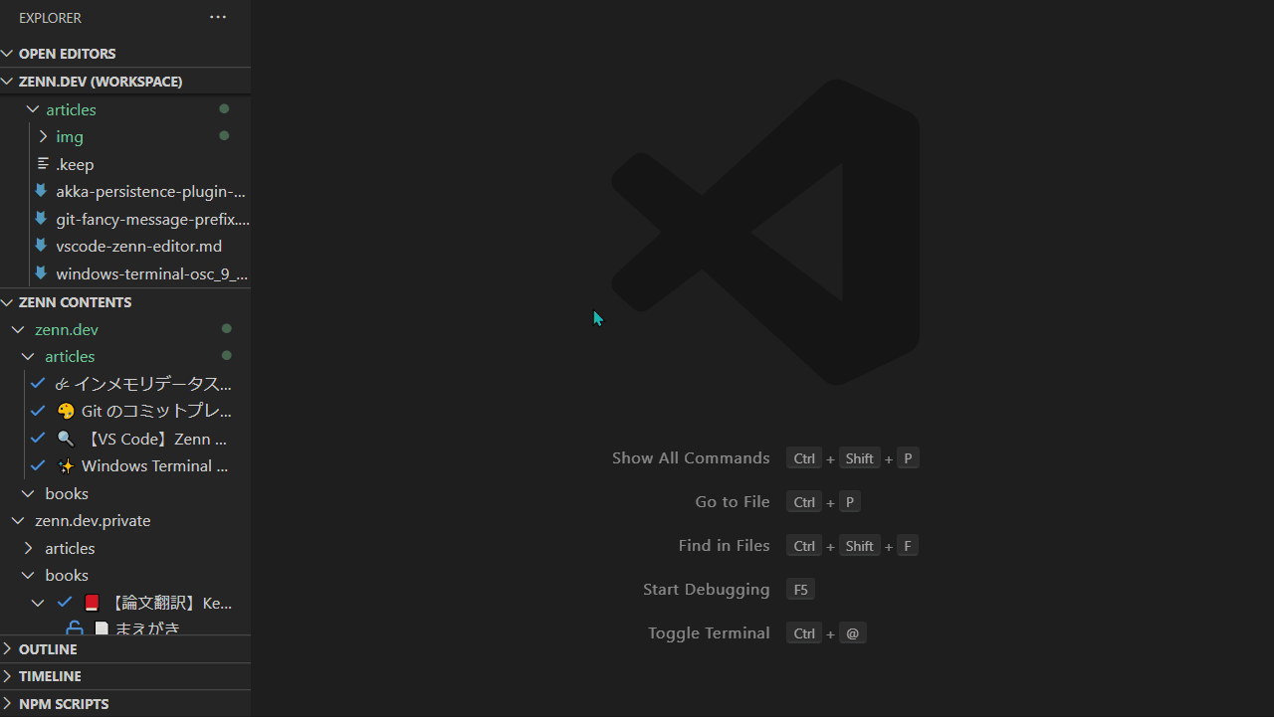Click the thread emoji beside インメモリデータス

tap(62, 384)
